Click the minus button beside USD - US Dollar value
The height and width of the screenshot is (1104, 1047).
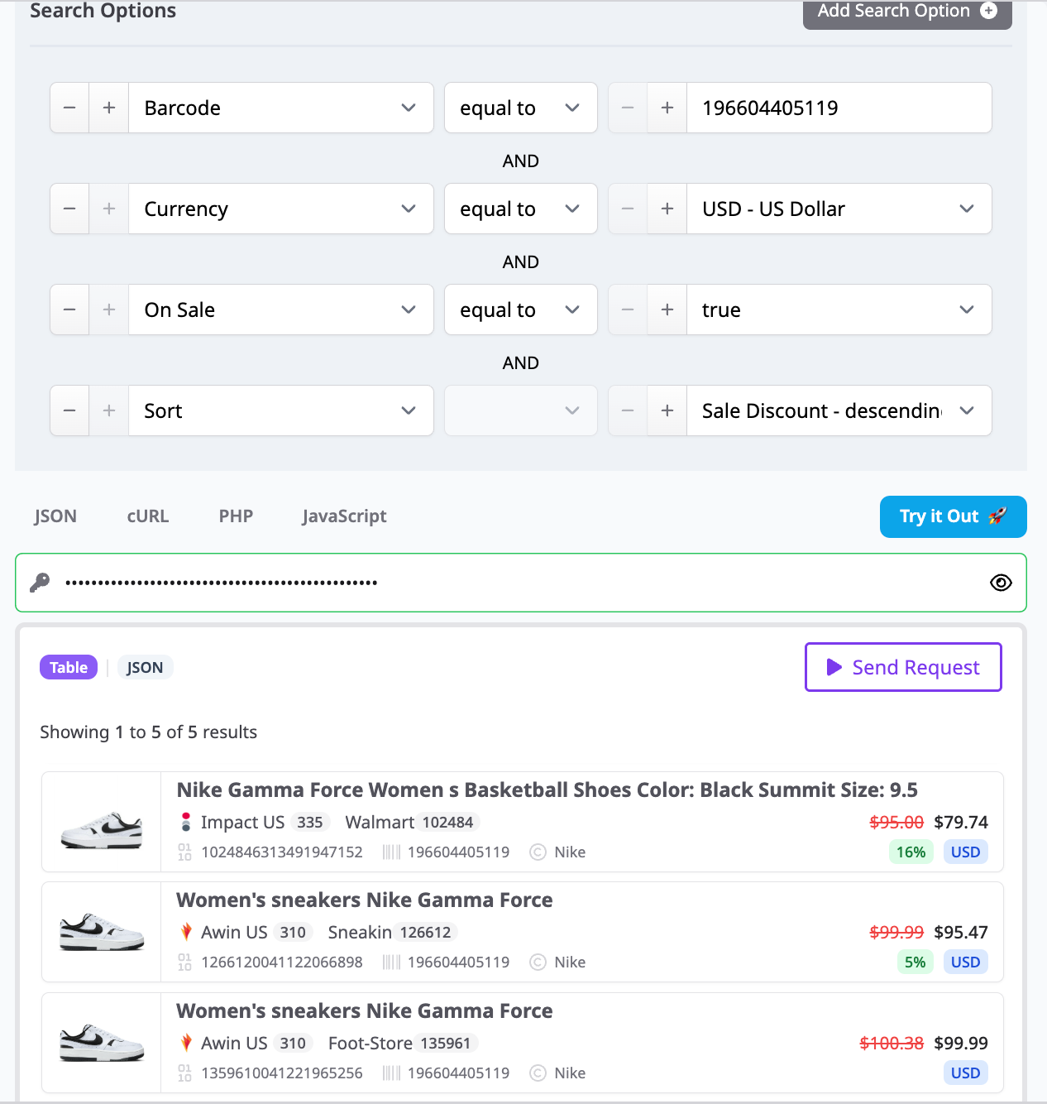pyautogui.click(x=628, y=209)
